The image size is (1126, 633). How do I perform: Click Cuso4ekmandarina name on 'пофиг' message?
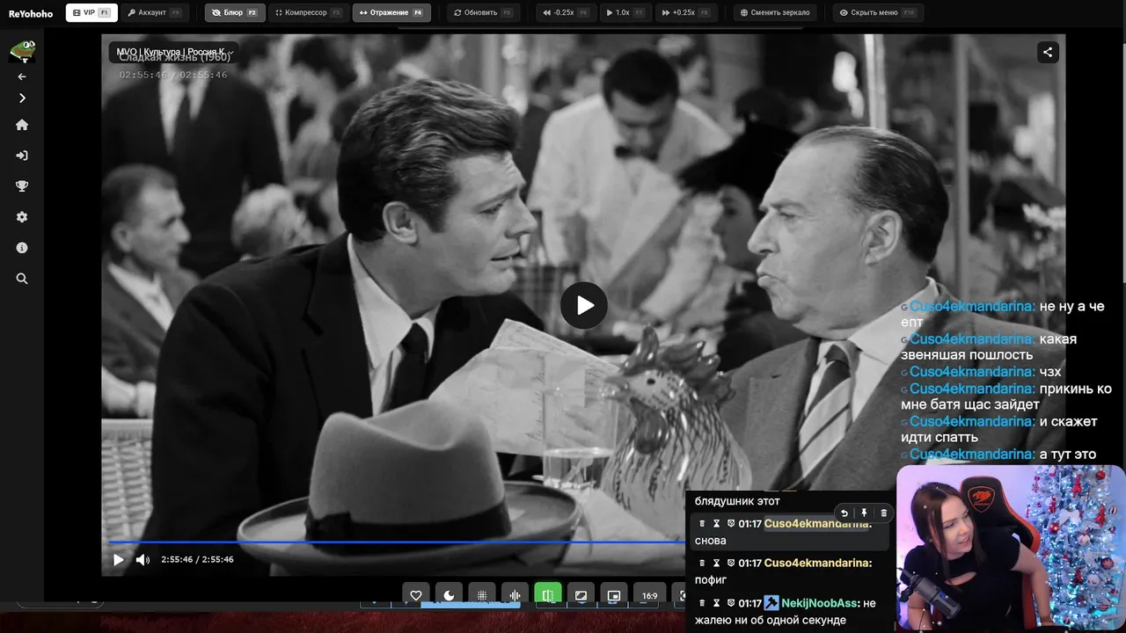point(816,564)
